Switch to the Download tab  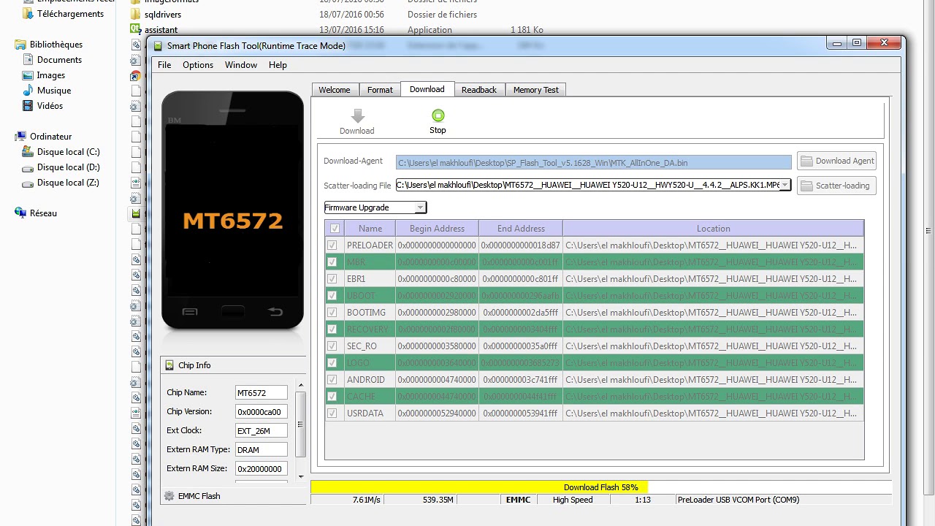point(427,89)
